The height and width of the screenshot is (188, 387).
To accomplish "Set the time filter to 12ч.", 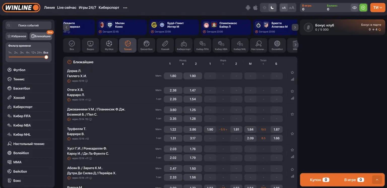I will (x=34, y=53).
